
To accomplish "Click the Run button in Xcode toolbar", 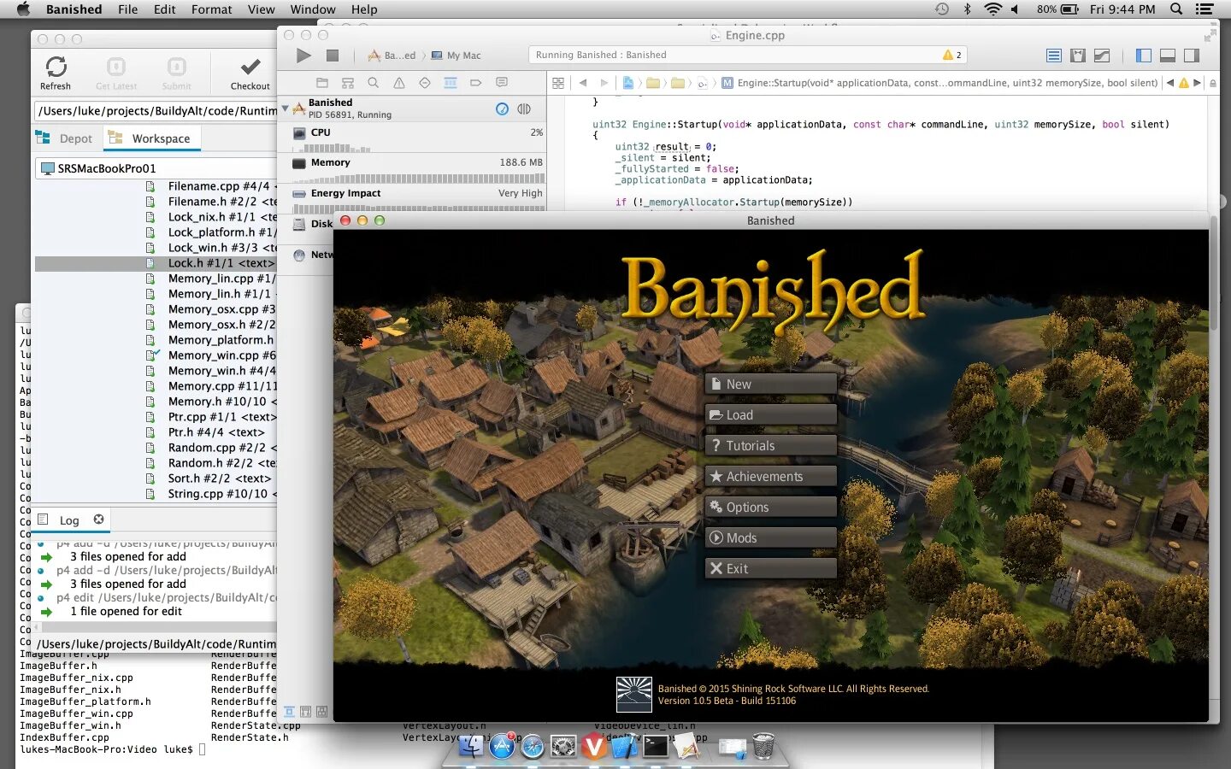I will point(303,56).
